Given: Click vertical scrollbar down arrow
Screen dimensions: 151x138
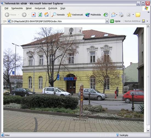Looking at the screenshot, I should click(148, 131).
